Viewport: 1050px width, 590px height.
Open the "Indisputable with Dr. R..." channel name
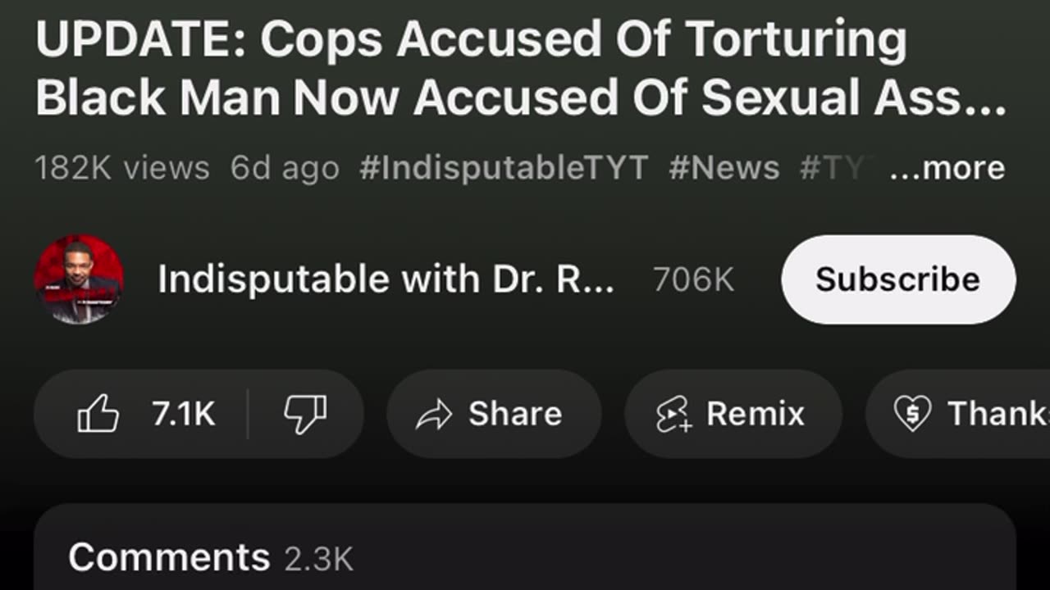click(x=386, y=279)
